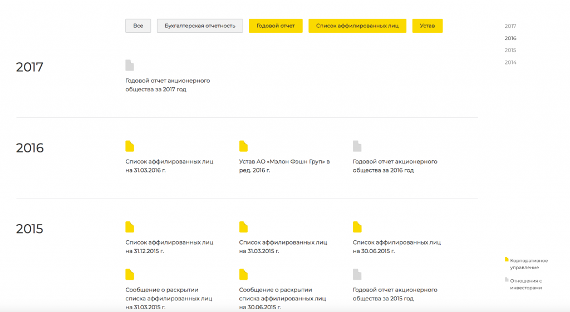The width and height of the screenshot is (570, 312).
Task: Open Отношения с инвесторами section link
Action: (x=525, y=284)
